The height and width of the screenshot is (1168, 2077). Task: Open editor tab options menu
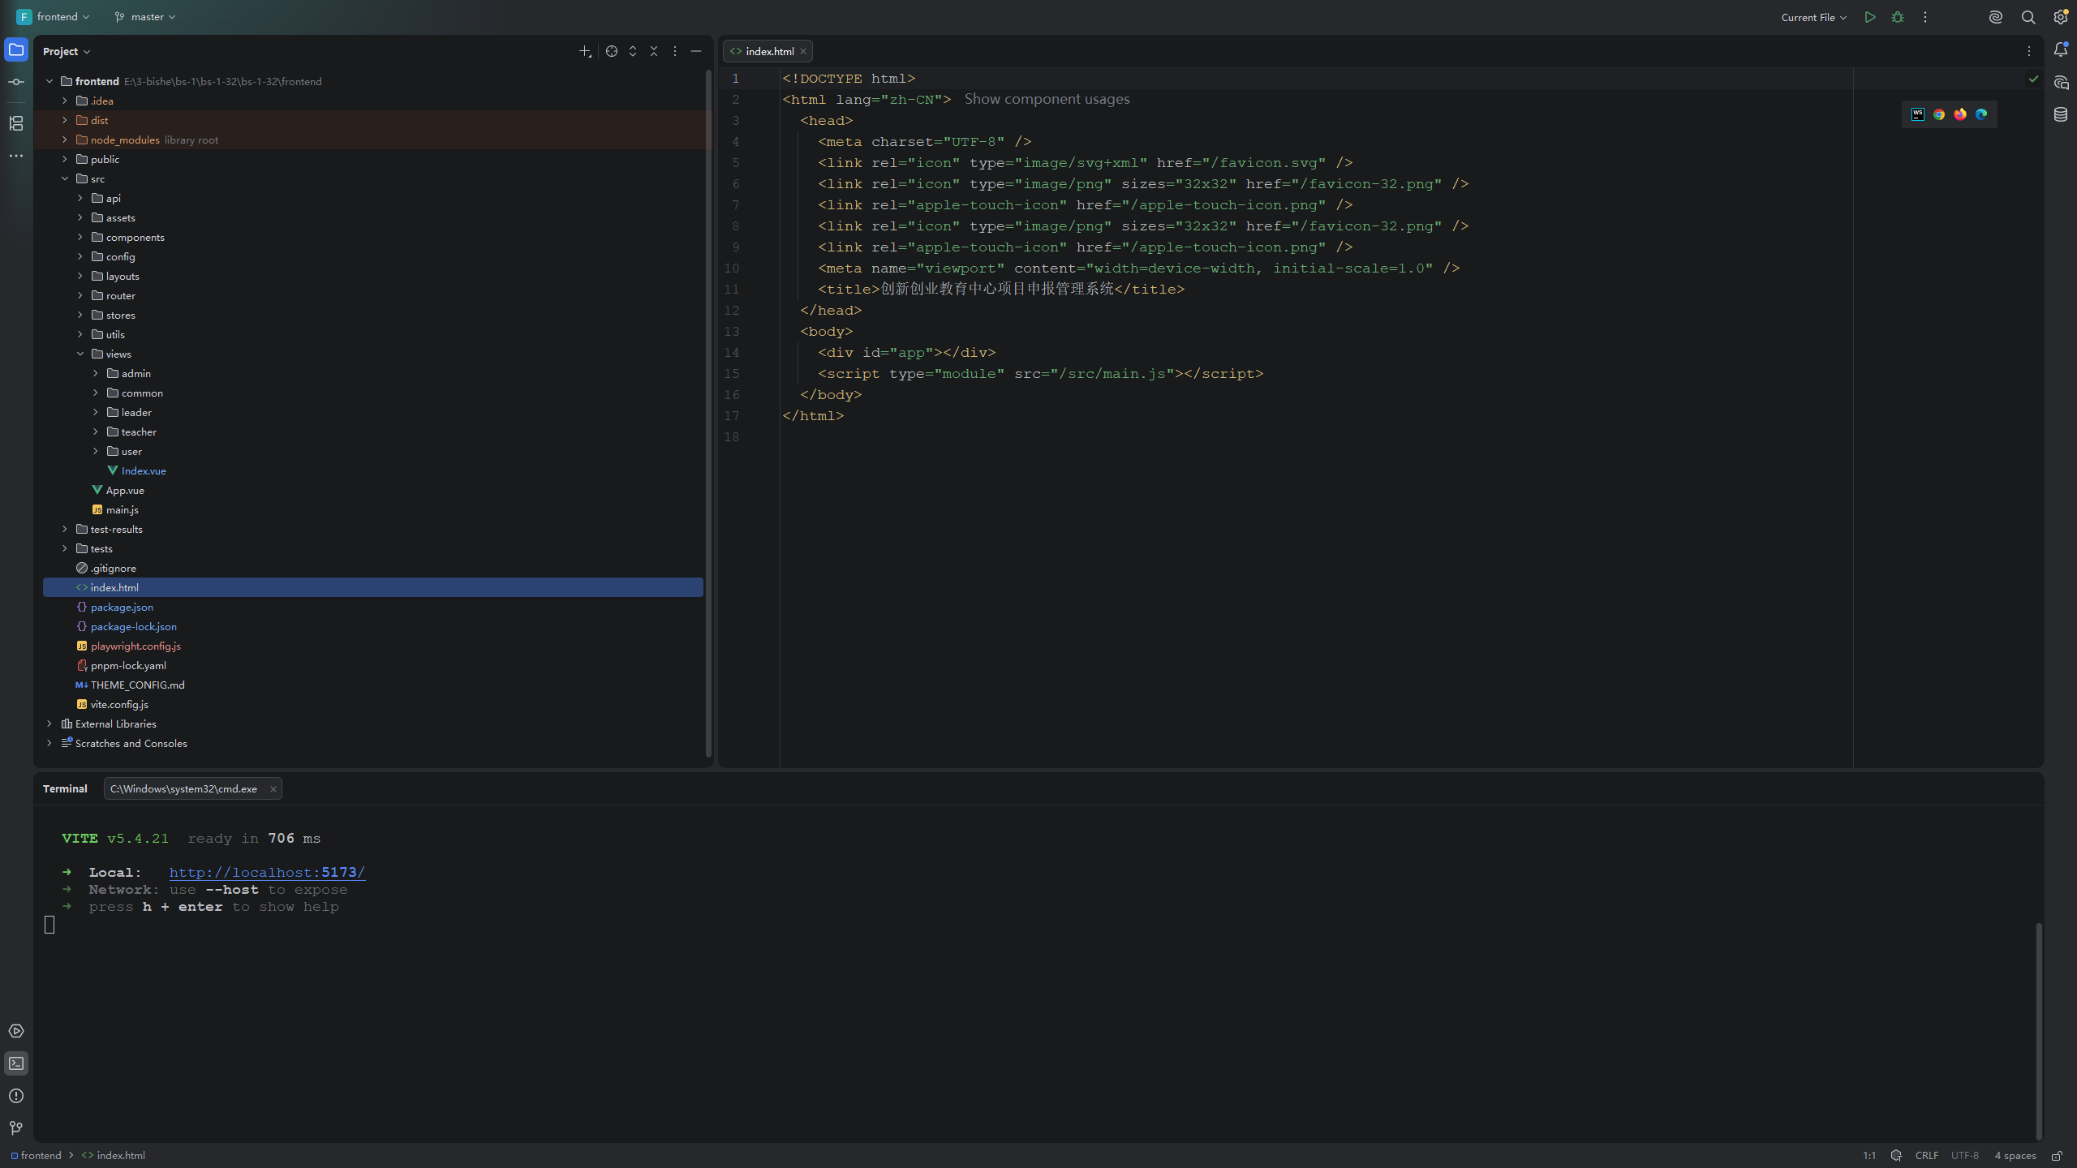pos(2029,51)
